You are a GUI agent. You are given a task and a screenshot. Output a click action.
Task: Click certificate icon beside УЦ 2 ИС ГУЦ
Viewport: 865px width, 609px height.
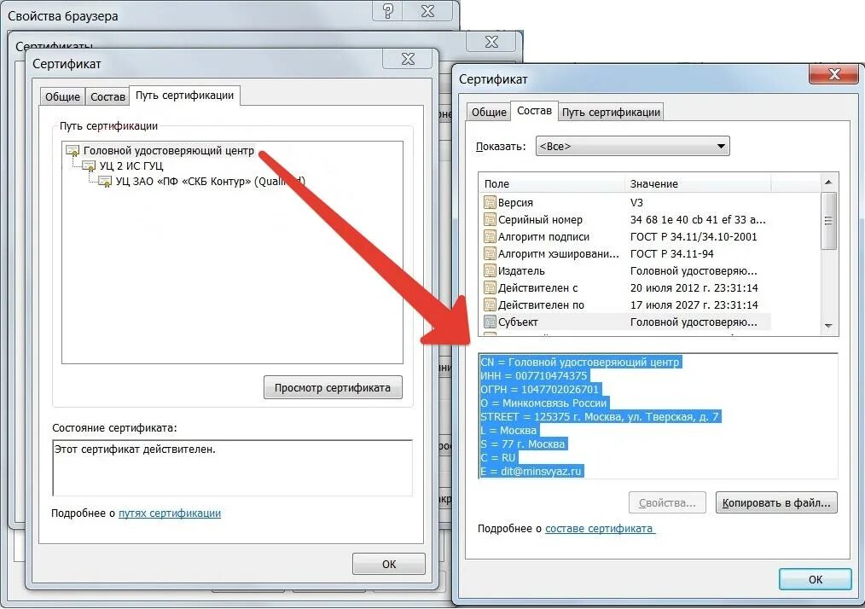click(x=89, y=166)
